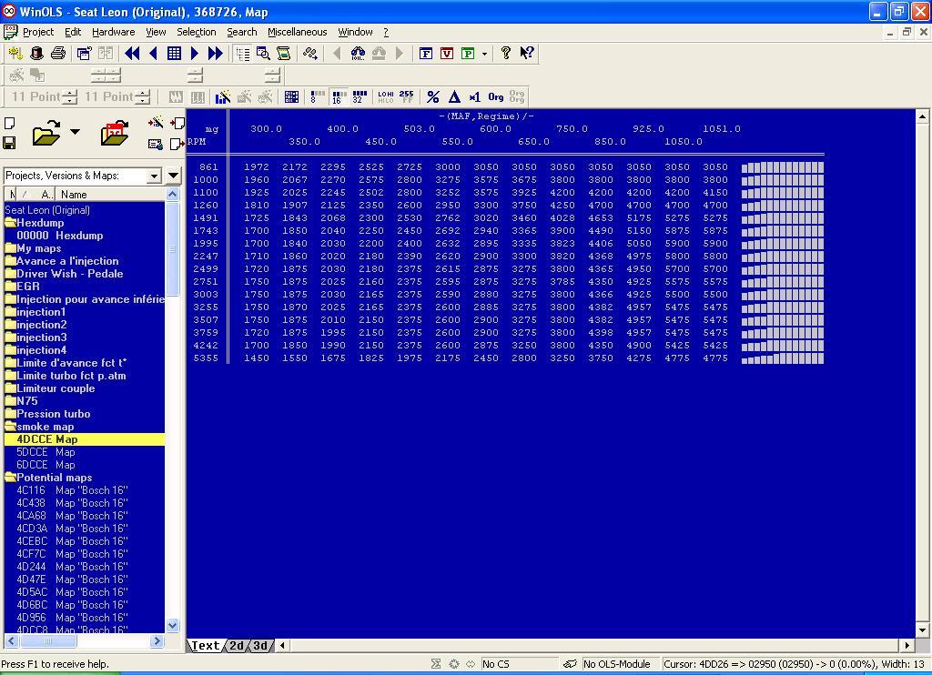Go to next map with single right arrow

[x=195, y=54]
